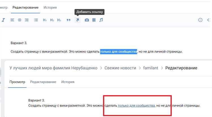
Task: Open Свежие новости breadcrumb
Action: pos(120,68)
